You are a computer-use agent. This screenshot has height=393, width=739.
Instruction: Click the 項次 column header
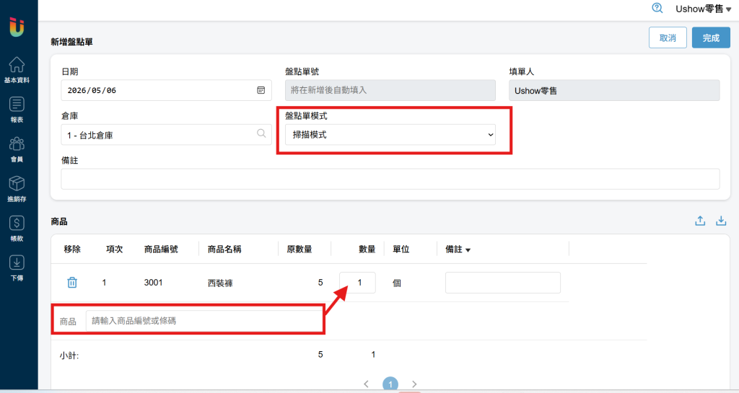115,249
